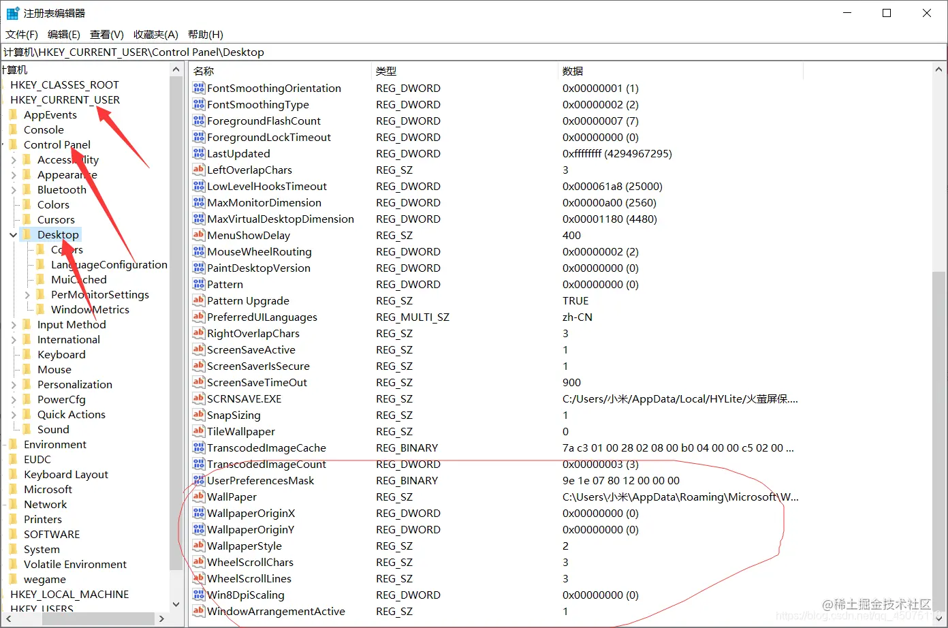Screen dimensions: 948x628
Task: Select the UserPreferencesMask value name
Action: coord(261,480)
